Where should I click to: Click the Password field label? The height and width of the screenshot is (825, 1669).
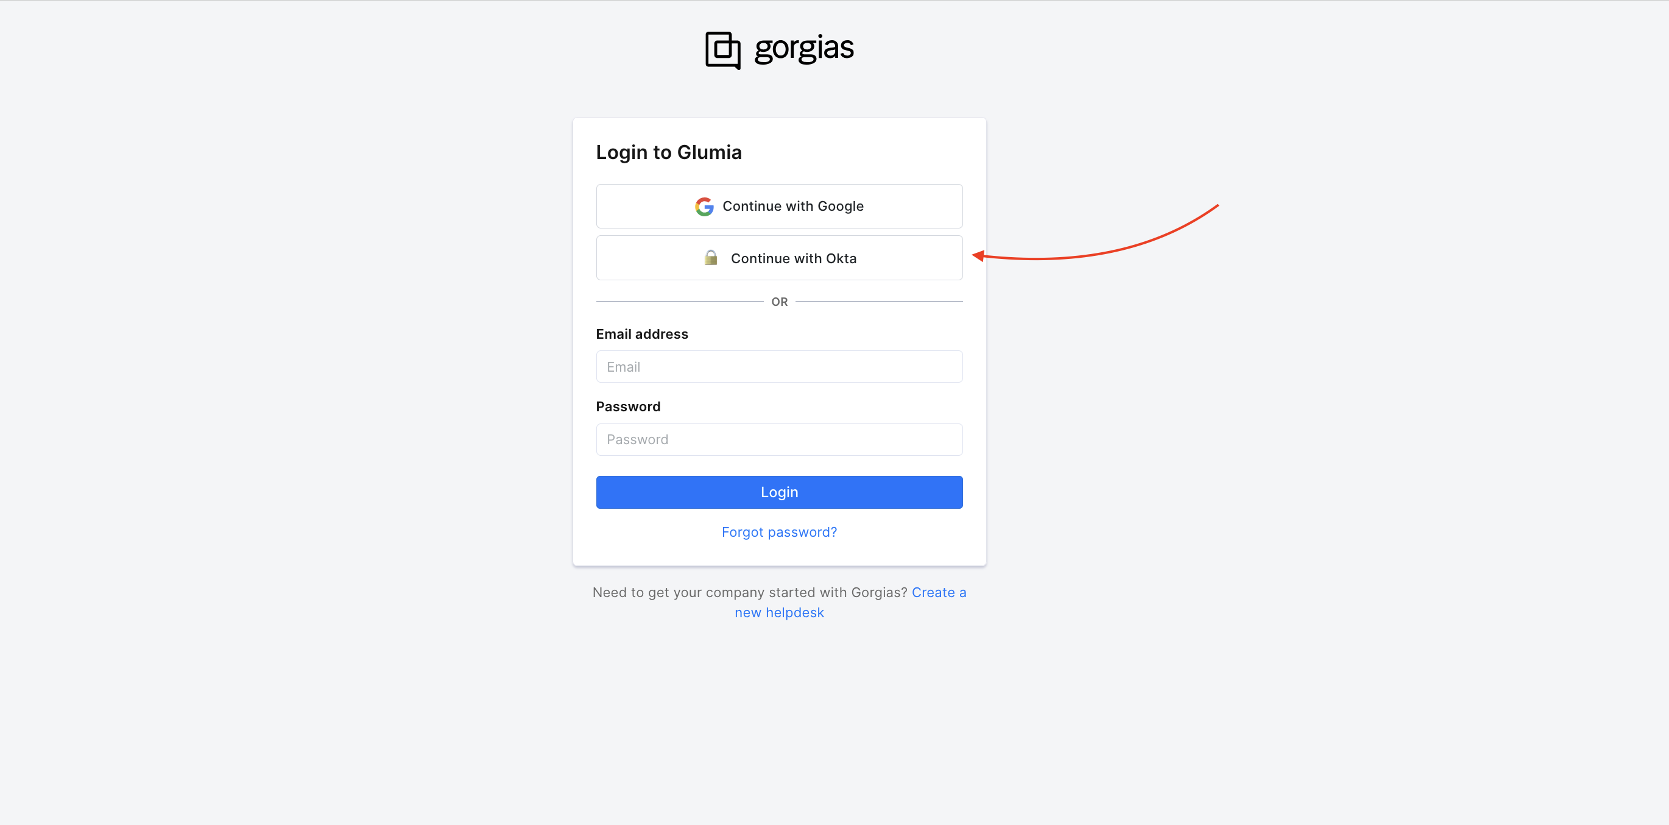(628, 406)
